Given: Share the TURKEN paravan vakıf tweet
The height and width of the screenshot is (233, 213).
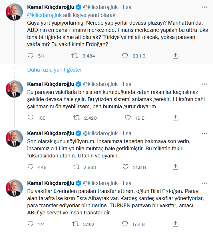Looking at the screenshot, I should click(175, 224).
